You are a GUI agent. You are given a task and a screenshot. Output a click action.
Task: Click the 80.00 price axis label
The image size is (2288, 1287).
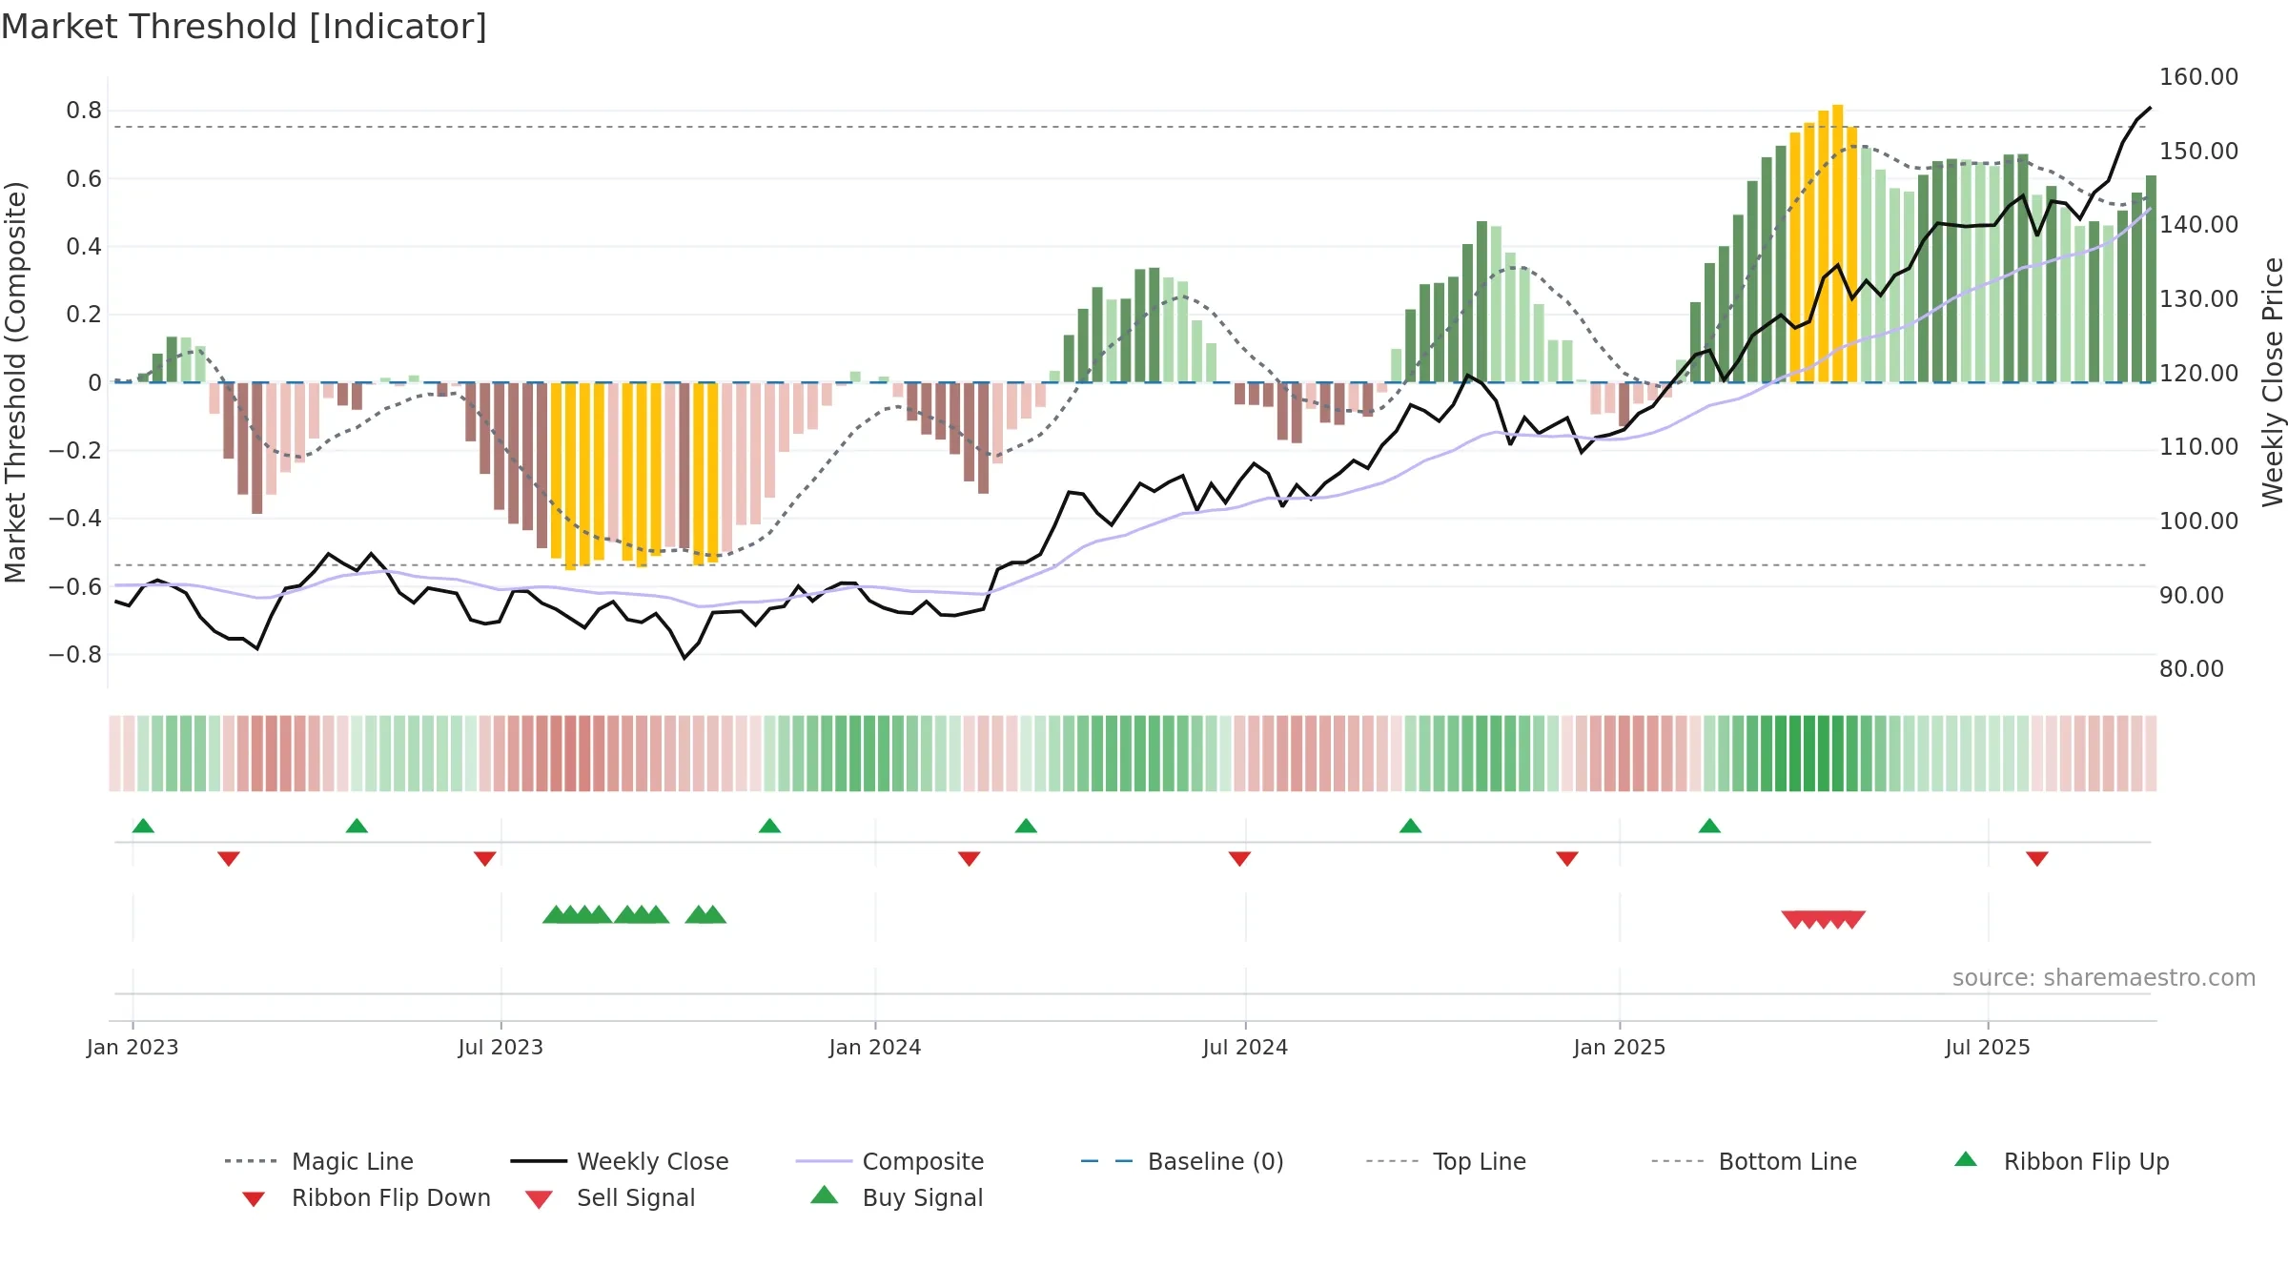pyautogui.click(x=2192, y=669)
